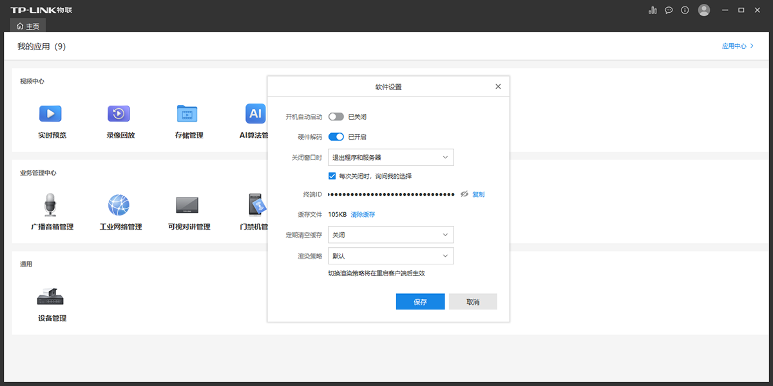Click the masked 终端ID field
Screen dimensions: 773x386
[x=392, y=194]
